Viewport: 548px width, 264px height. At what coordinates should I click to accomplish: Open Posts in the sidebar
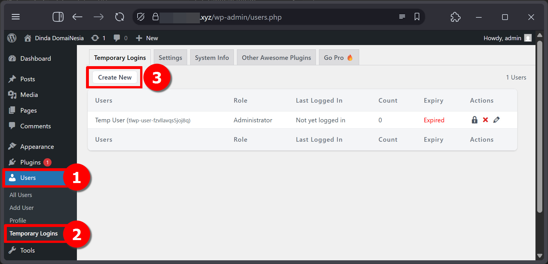click(x=28, y=79)
